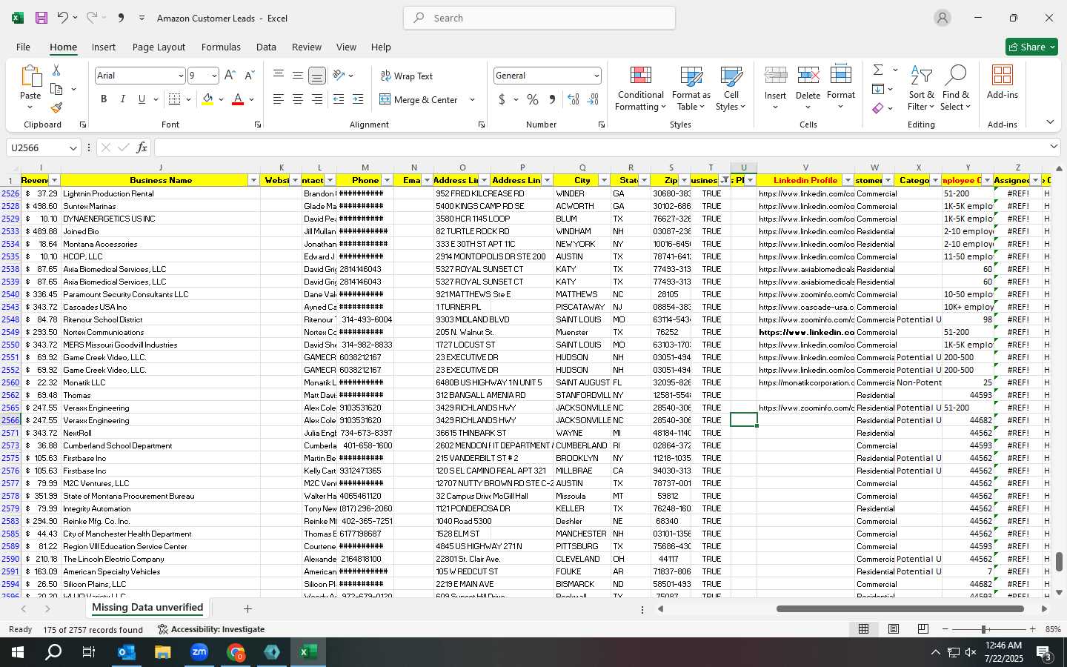The height and width of the screenshot is (667, 1067).
Task: Click the horizontal scrollbar thumb
Action: coord(900,609)
